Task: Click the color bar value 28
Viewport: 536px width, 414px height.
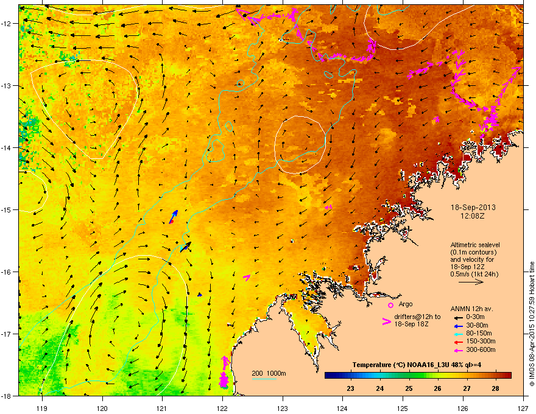Action: tap(496, 388)
